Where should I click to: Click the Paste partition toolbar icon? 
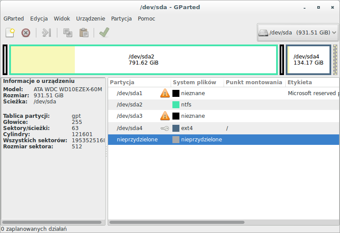tap(84, 32)
